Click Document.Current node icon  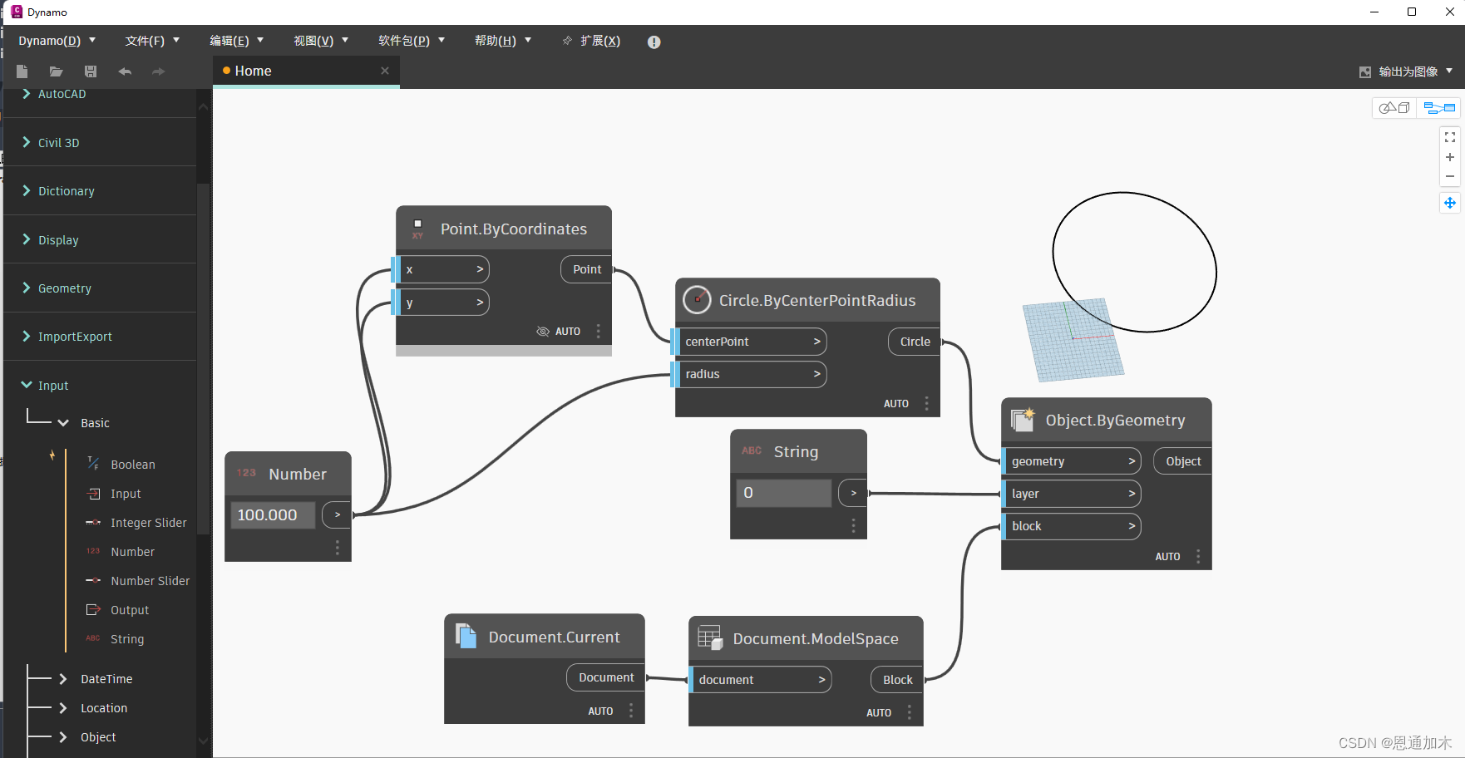(x=466, y=637)
